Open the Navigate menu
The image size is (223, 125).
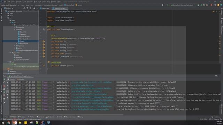tap(18, 2)
